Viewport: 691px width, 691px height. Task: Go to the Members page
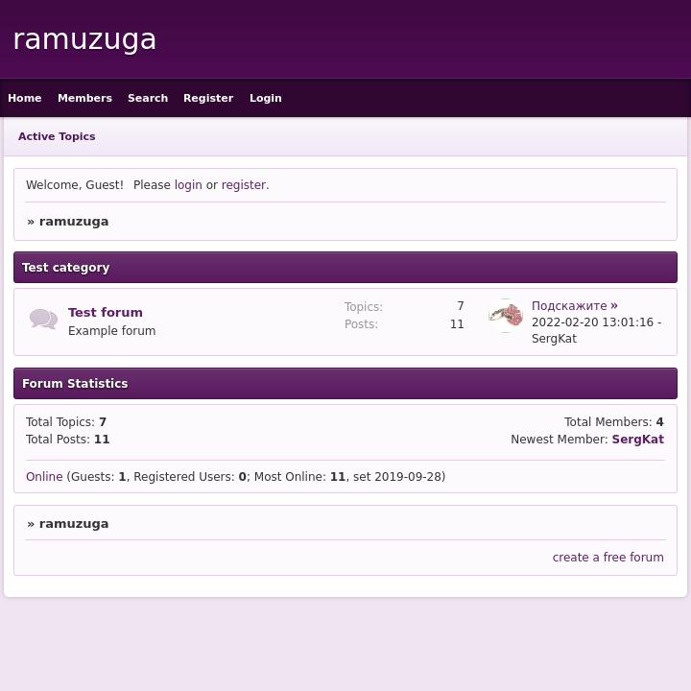84,98
